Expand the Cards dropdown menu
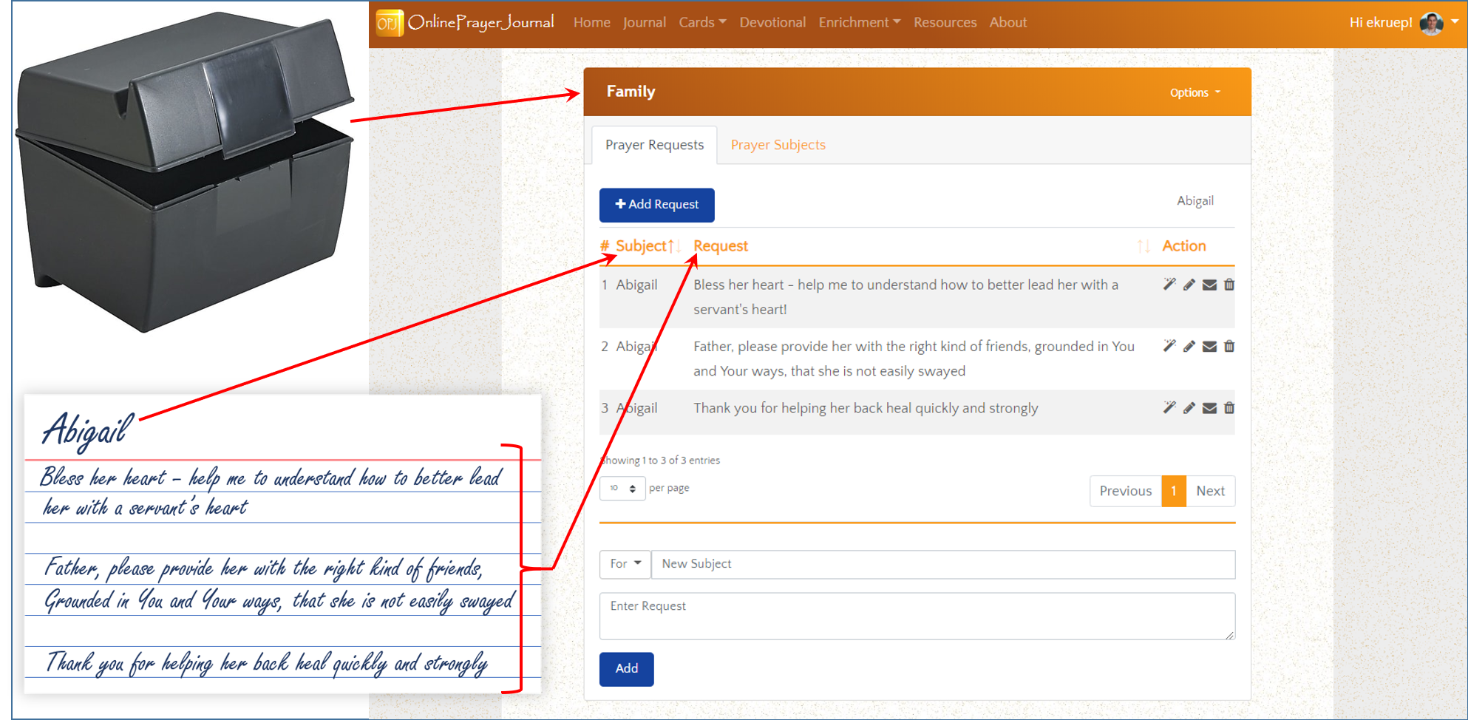1468x720 pixels. click(x=701, y=22)
